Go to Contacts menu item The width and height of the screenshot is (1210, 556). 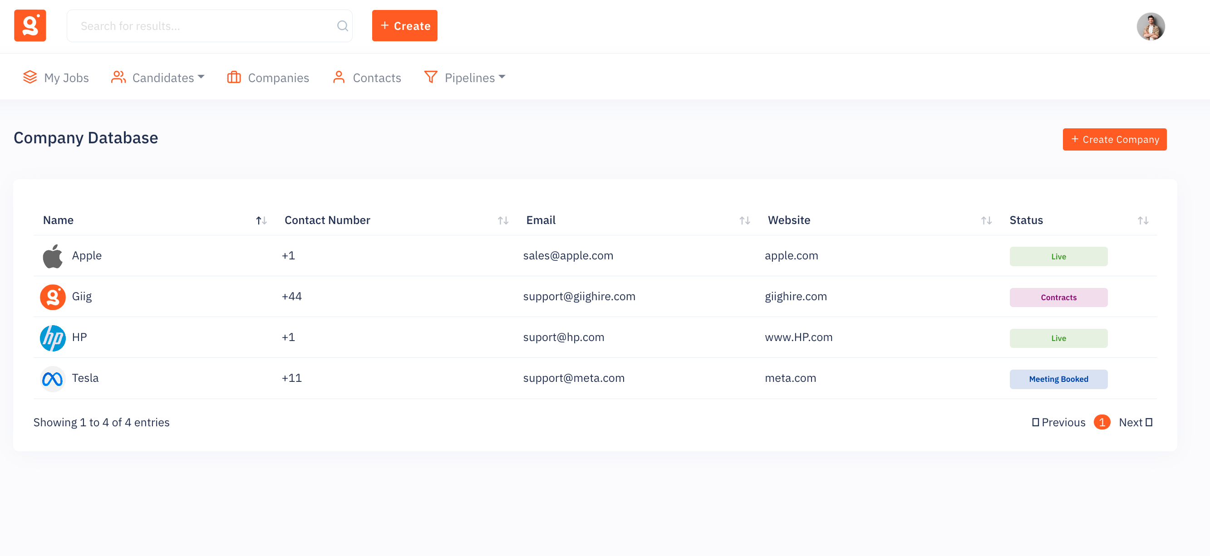(x=367, y=78)
